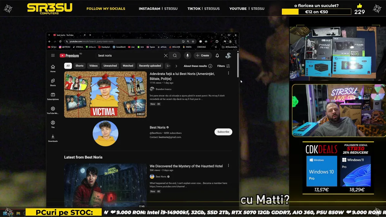Click the zoom magnifier icon in the address bar
This screenshot has height=217, width=386.
coord(188,41)
